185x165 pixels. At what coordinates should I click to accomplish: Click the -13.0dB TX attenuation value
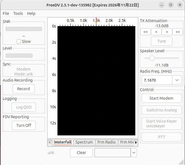pyautogui.click(x=162, y=26)
